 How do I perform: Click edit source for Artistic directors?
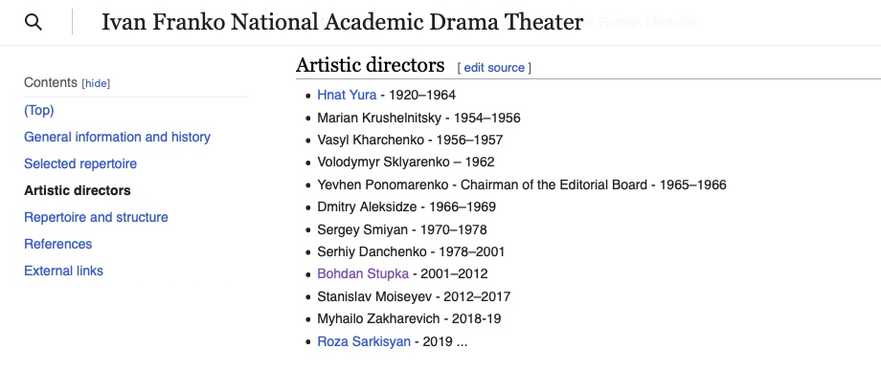[494, 68]
